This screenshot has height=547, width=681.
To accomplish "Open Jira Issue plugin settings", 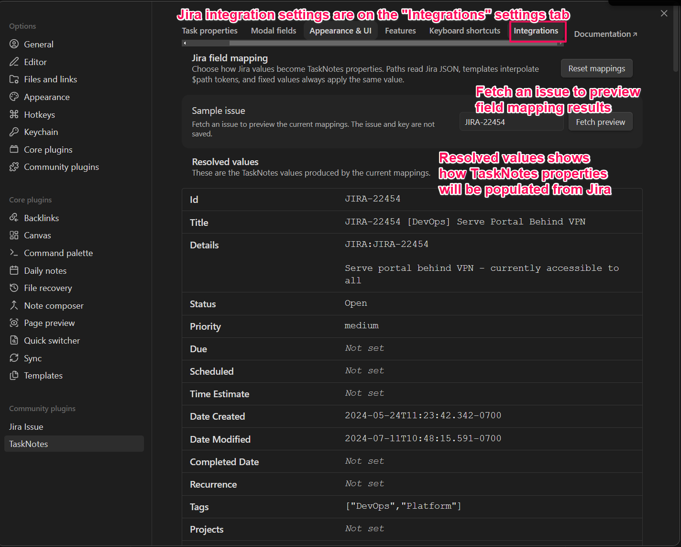I will 74,426.
